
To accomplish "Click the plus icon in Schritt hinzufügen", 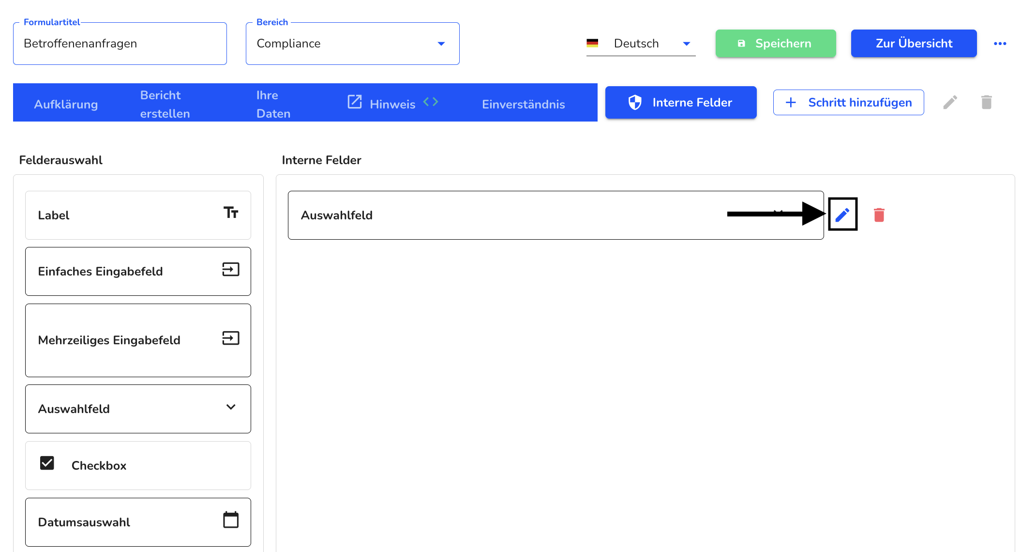I will tap(791, 102).
